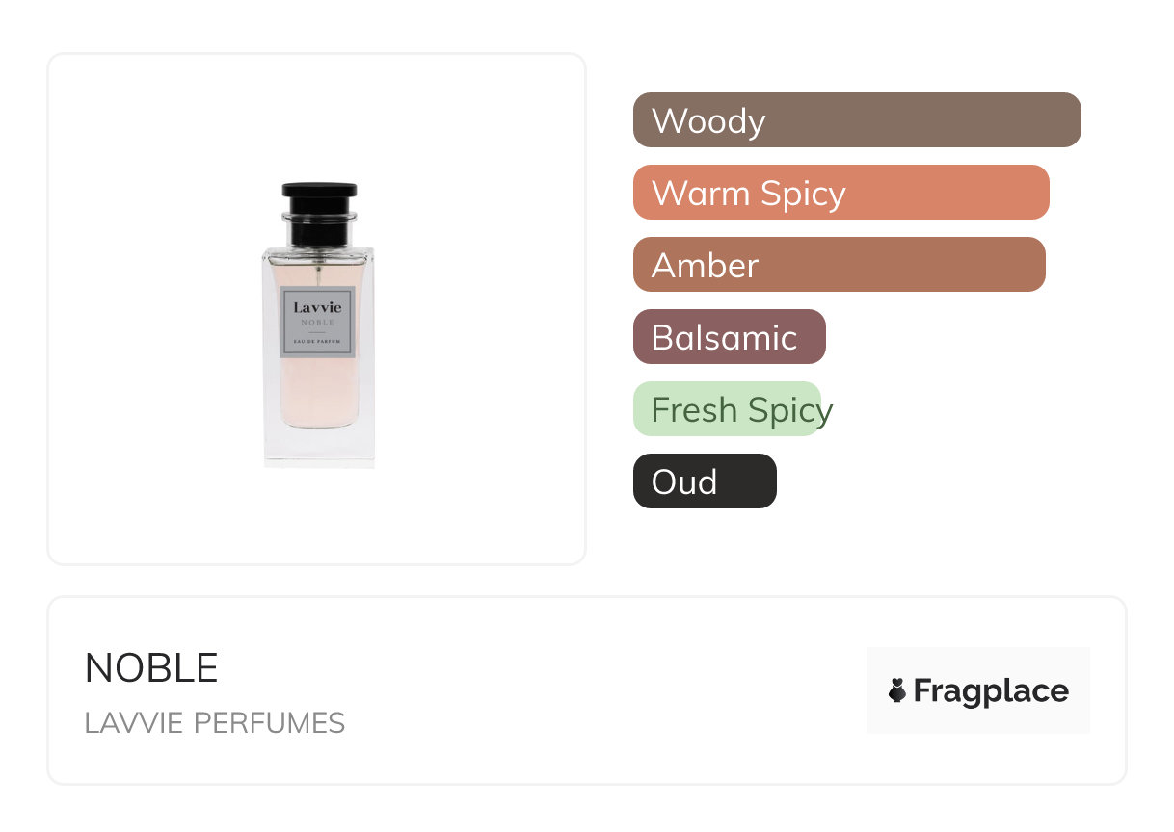Click the green Fresh Spicy accord
The image size is (1174, 832).
click(x=727, y=409)
